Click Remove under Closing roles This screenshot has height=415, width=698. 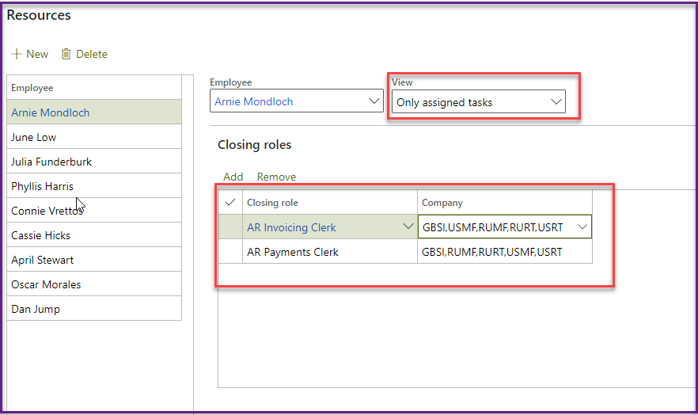(x=276, y=177)
